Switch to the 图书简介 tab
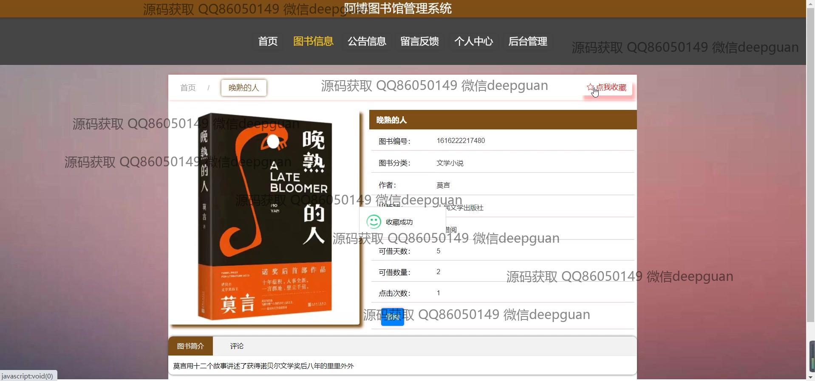This screenshot has width=815, height=381. (x=190, y=346)
